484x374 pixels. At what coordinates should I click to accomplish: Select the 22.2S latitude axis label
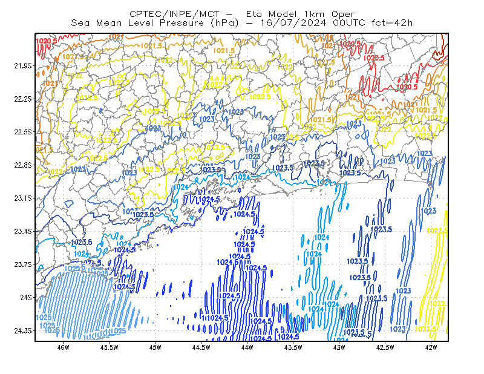[23, 99]
